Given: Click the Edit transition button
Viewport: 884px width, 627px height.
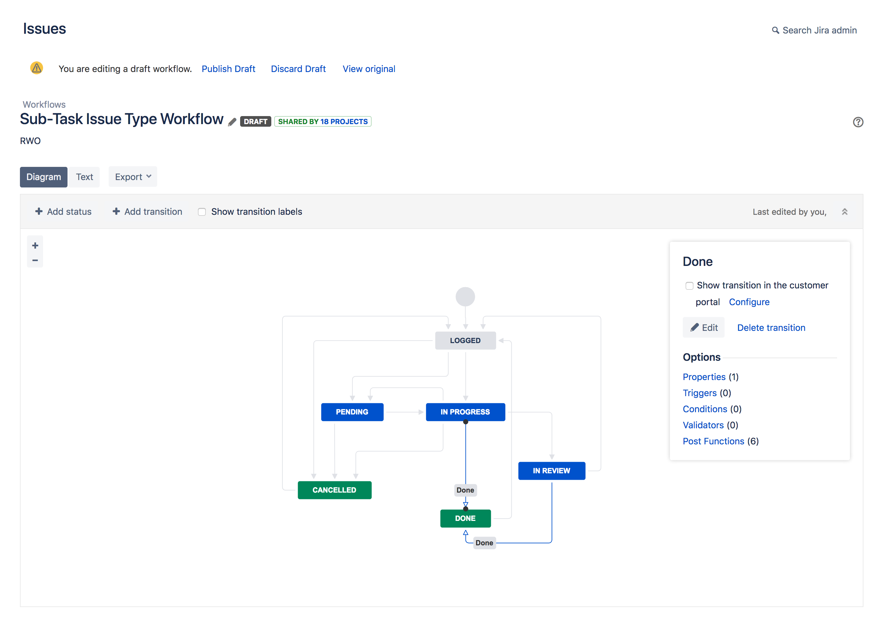Looking at the screenshot, I should click(x=703, y=328).
